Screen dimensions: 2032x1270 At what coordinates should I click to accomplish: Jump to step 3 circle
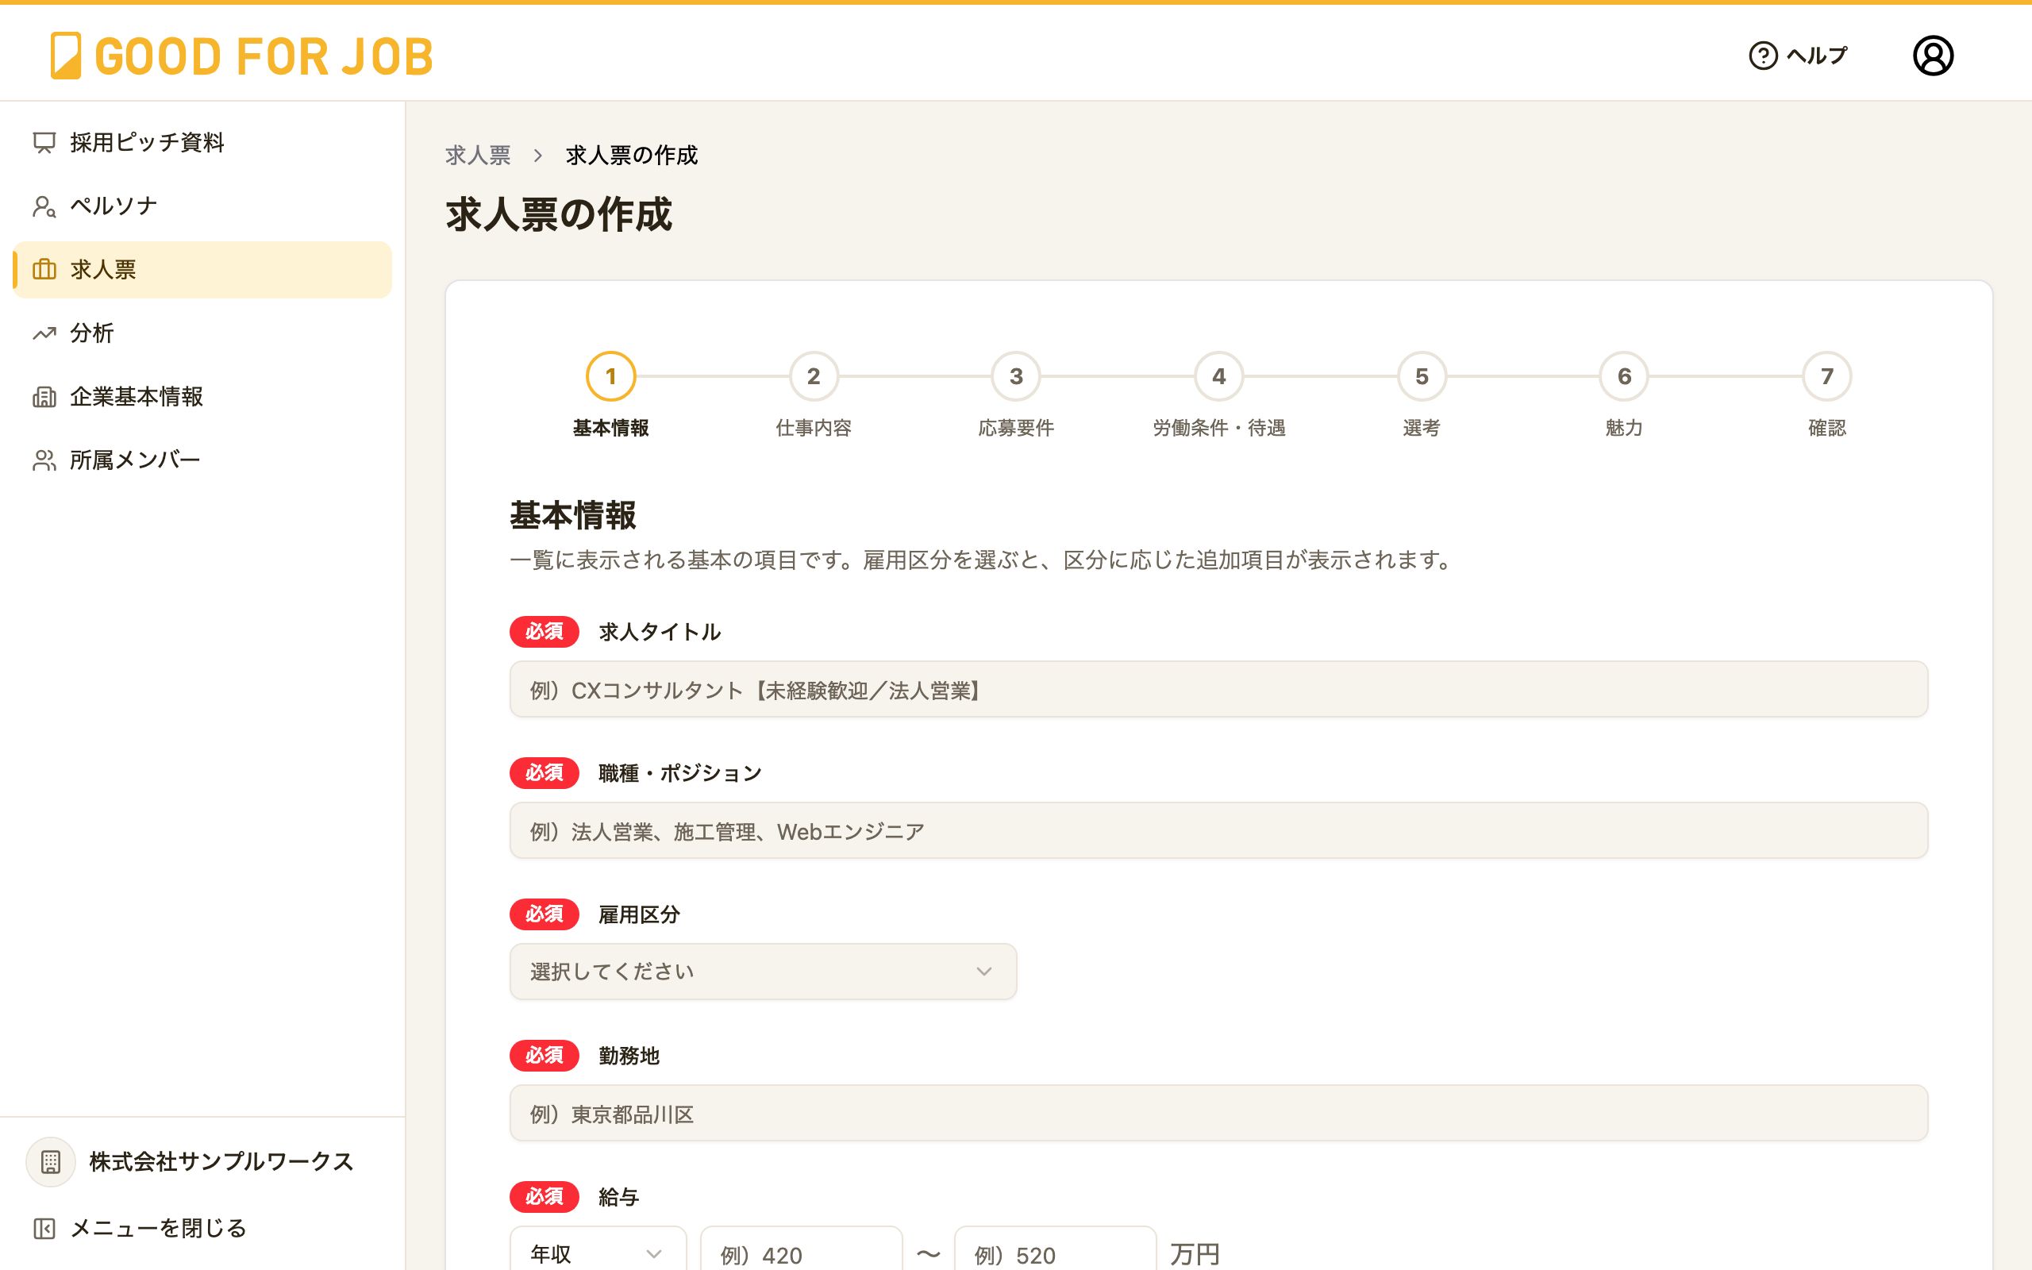(x=1016, y=376)
